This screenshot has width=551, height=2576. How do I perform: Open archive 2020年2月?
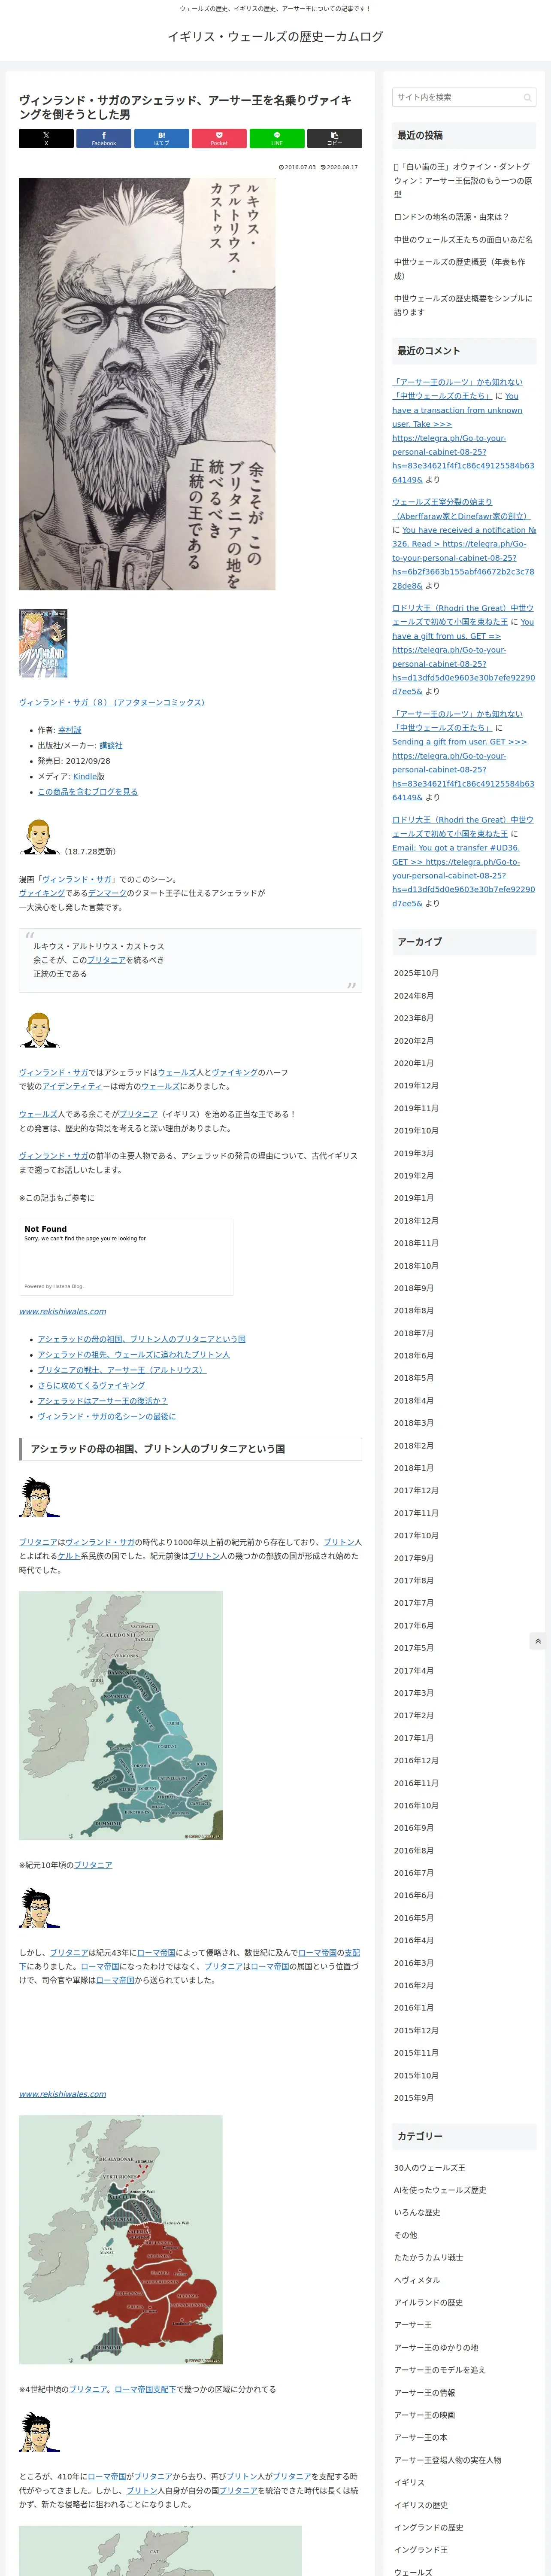point(414,1041)
